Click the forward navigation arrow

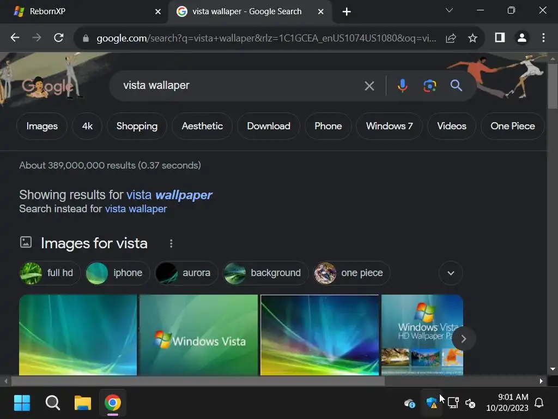pos(37,38)
